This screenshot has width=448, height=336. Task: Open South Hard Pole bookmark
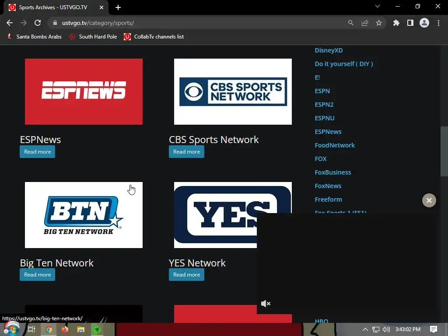tap(93, 37)
